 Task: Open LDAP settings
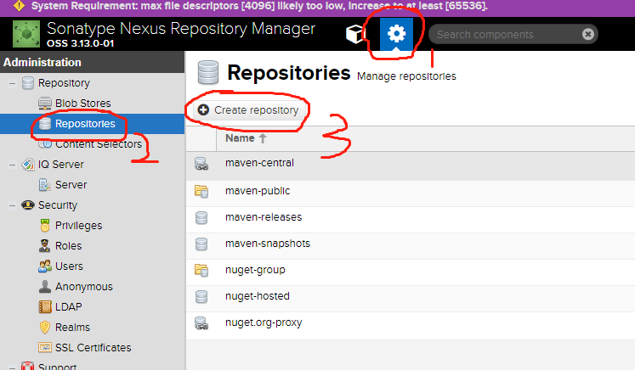click(x=69, y=307)
